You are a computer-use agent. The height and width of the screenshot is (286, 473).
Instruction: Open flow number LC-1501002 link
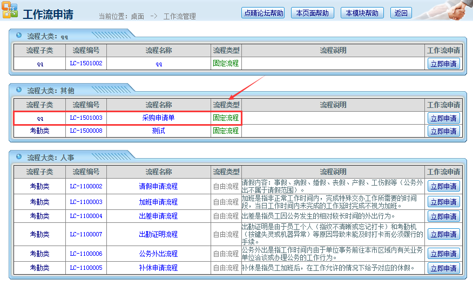point(86,64)
